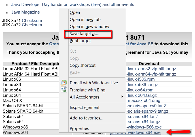Open 'Properties' from the context menu
Image resolution: width=195 pixels, height=137 pixels.
[x=79, y=129]
